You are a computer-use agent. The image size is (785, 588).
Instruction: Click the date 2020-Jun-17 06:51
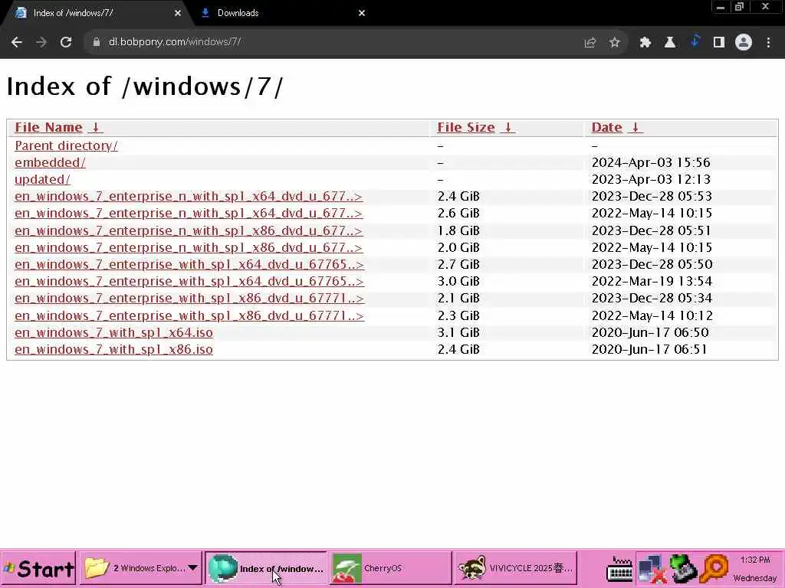pyautogui.click(x=649, y=349)
